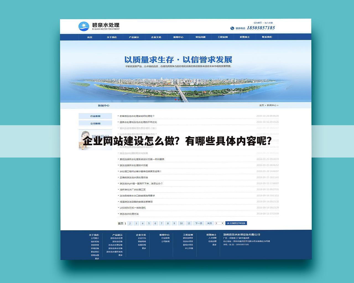Select the first red carousel dot
Screen dimensions: 354x283
coord(176,99)
